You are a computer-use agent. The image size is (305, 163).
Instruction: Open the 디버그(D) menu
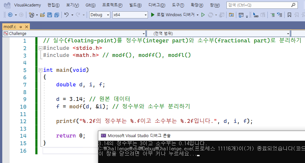point(157,5)
